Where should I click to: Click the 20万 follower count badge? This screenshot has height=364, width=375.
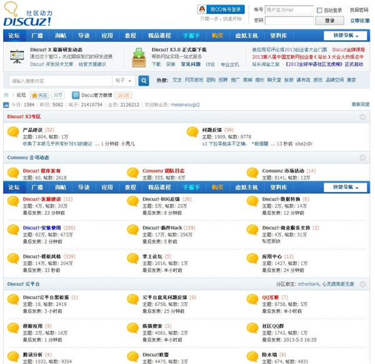point(57,95)
